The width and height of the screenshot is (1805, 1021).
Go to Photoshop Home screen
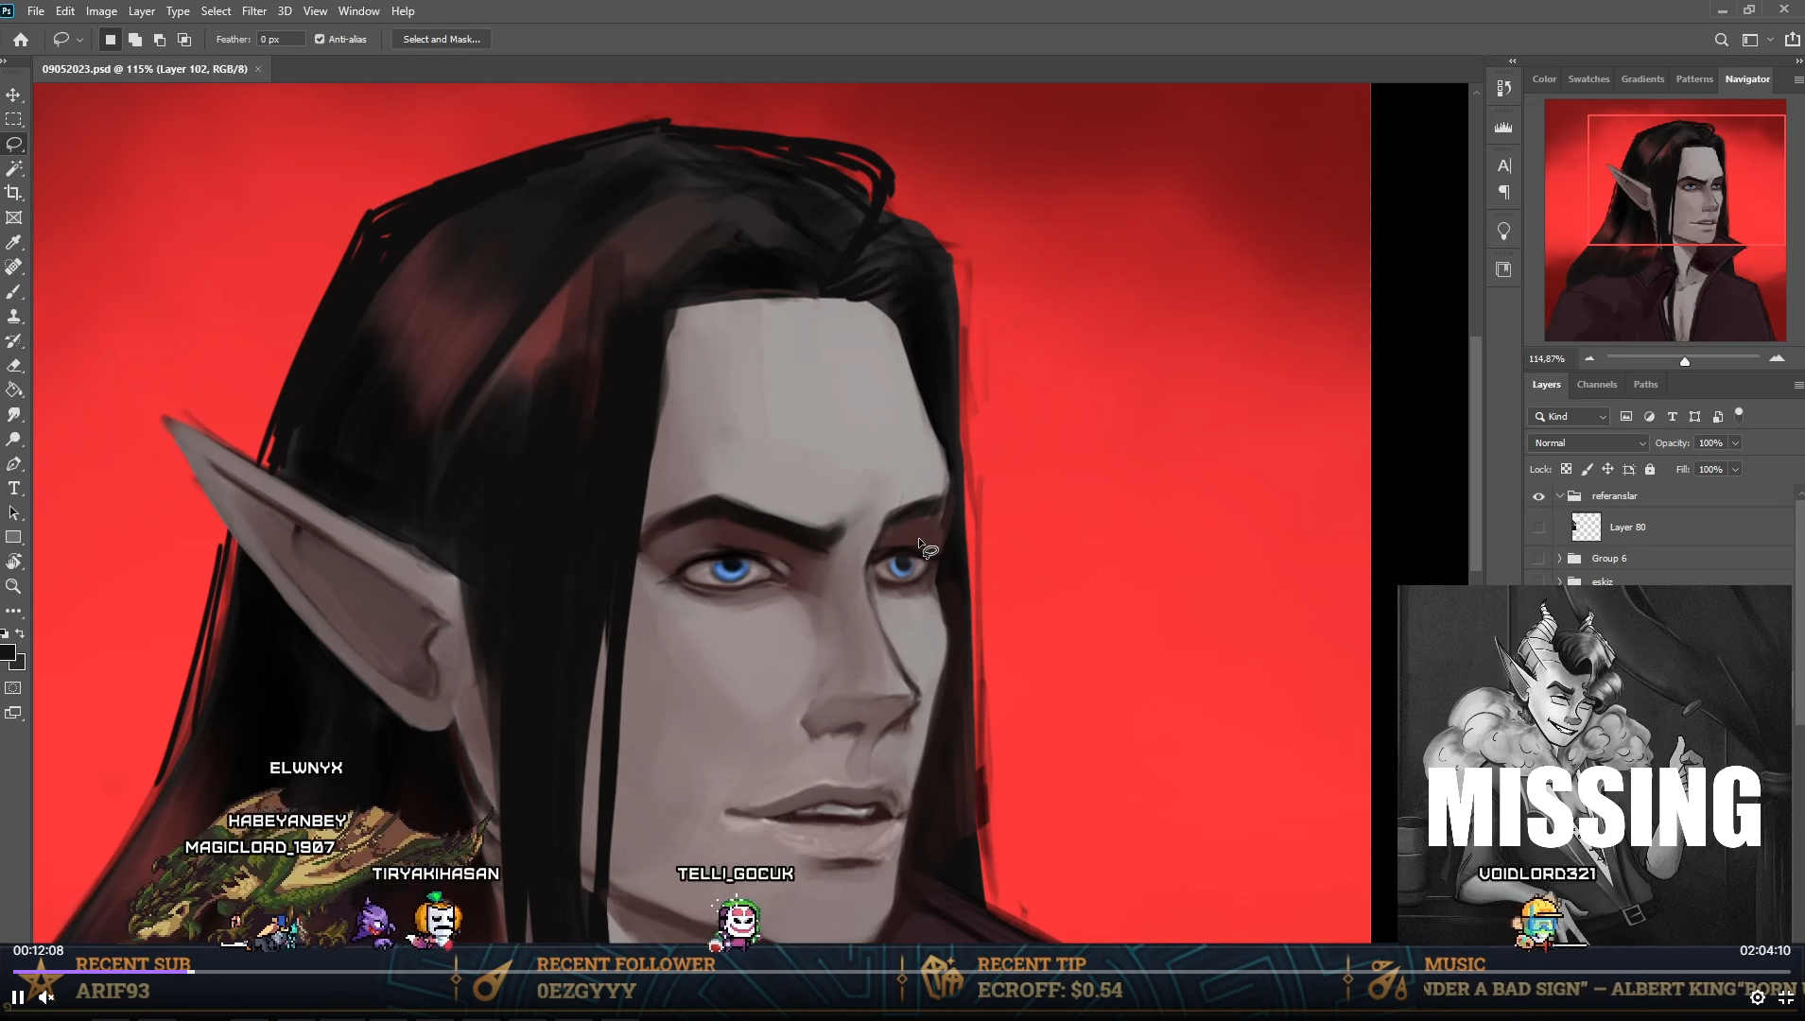pos(21,39)
